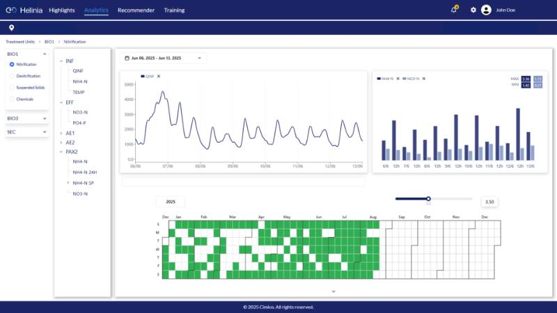
Task: Switch to the Highlights tab
Action: click(x=62, y=10)
